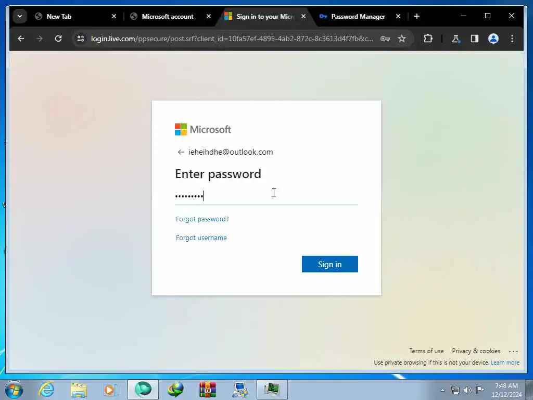This screenshot has width=533, height=400.
Task: Close the Sign in to your Microsoft tab
Action: [x=303, y=16]
